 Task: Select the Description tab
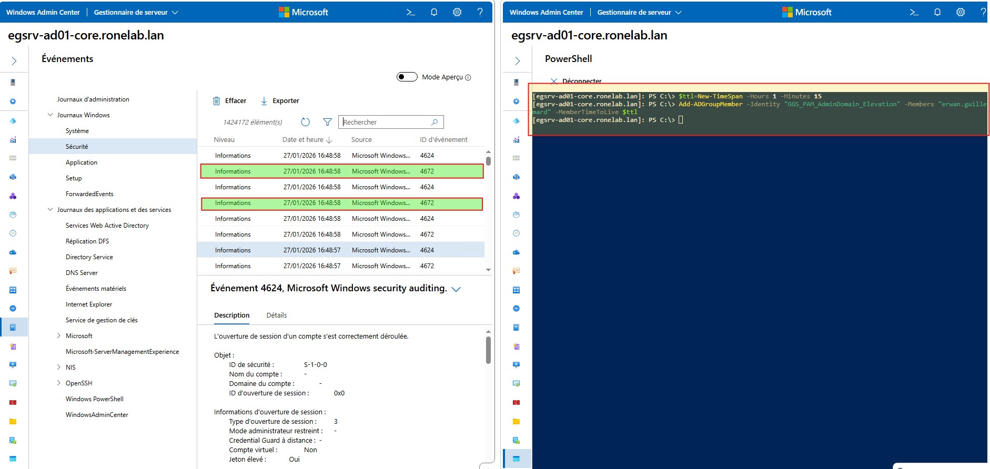point(231,315)
